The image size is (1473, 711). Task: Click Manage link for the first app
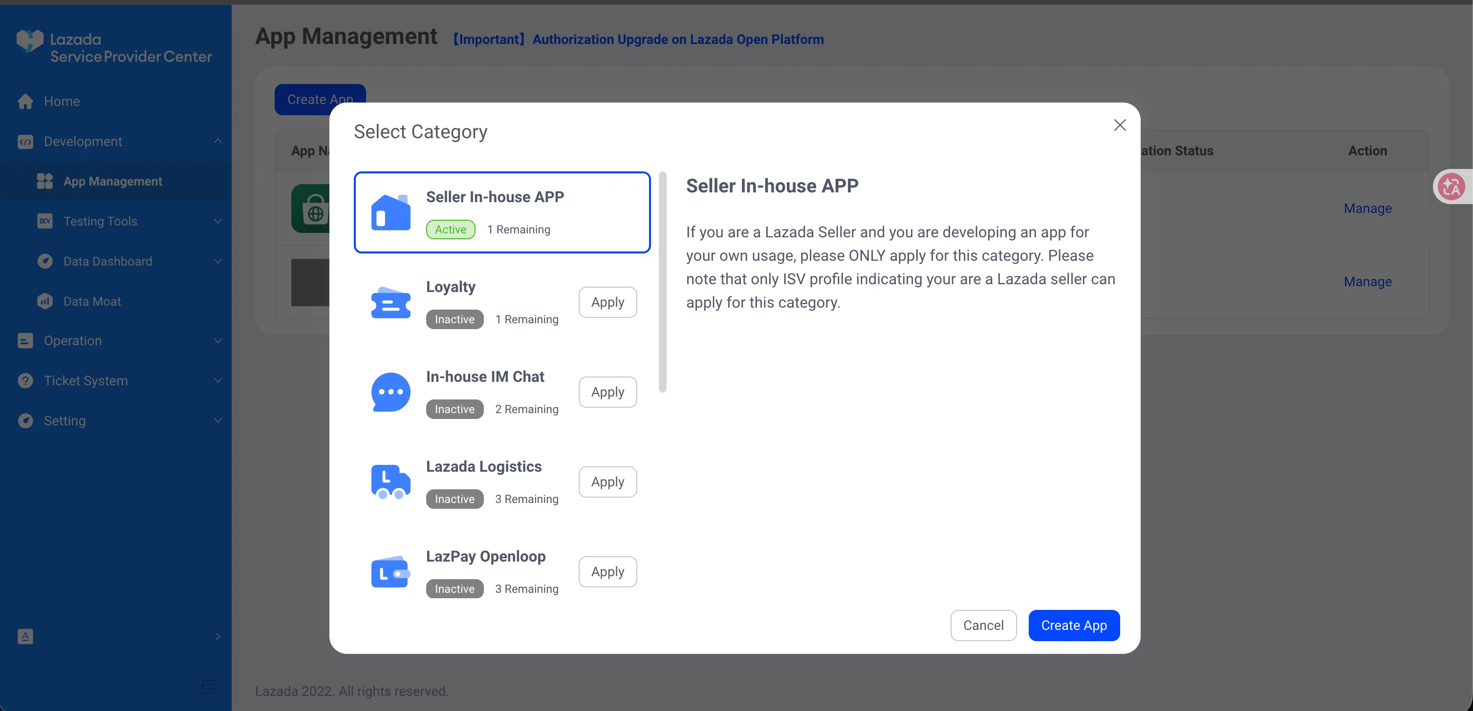pos(1367,209)
